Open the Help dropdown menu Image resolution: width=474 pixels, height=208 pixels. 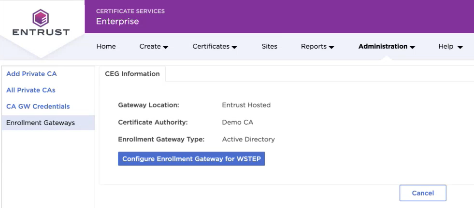[x=450, y=47]
